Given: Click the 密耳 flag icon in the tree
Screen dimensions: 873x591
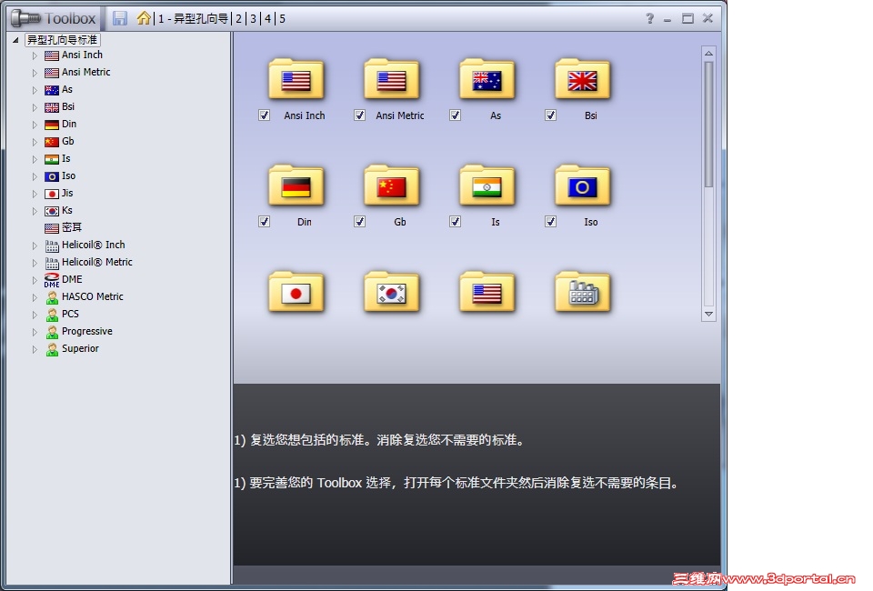Looking at the screenshot, I should click(52, 228).
